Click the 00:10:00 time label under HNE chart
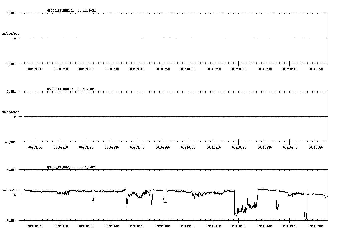Screen dimensions: 346x235 coord(188,69)
